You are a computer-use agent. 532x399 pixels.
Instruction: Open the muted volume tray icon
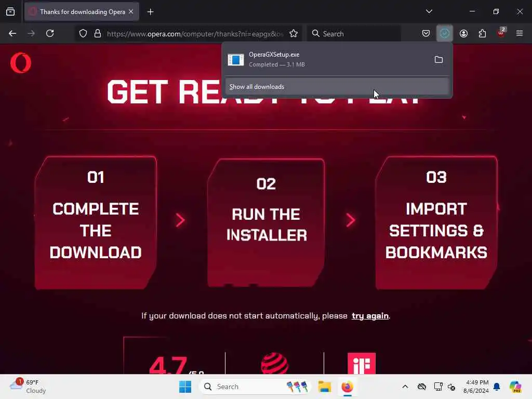tap(451, 387)
